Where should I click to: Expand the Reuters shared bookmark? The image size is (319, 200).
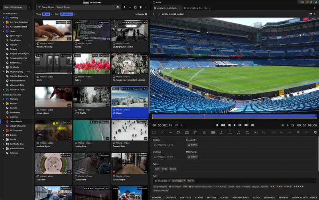pos(4,103)
